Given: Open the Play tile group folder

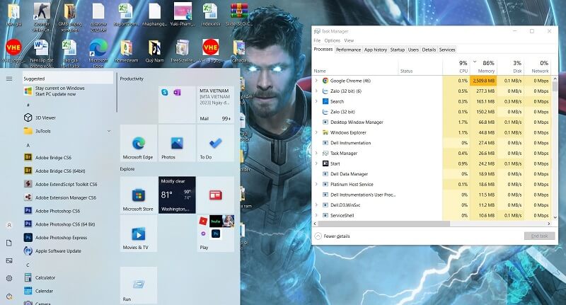Looking at the screenshot, I should coord(216,233).
